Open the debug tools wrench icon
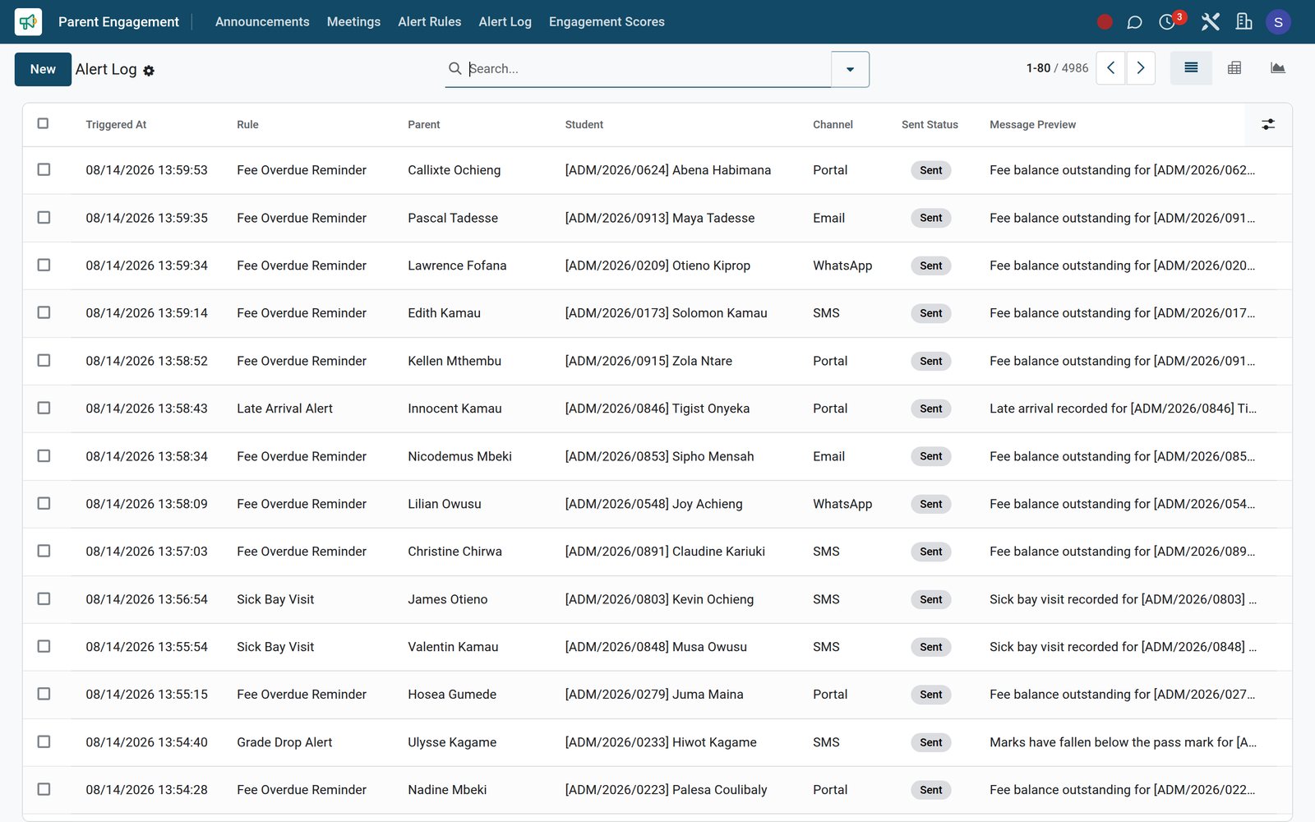 click(1210, 22)
